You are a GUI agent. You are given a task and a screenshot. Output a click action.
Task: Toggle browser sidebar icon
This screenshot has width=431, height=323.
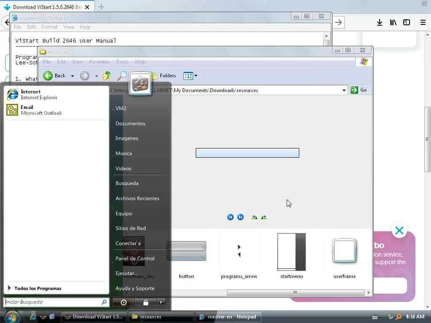[x=407, y=23]
